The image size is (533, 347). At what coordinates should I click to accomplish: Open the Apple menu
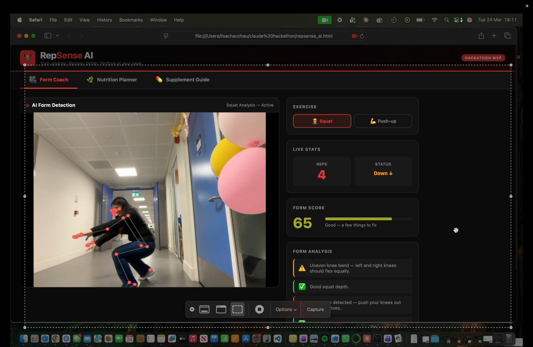[x=20, y=20]
